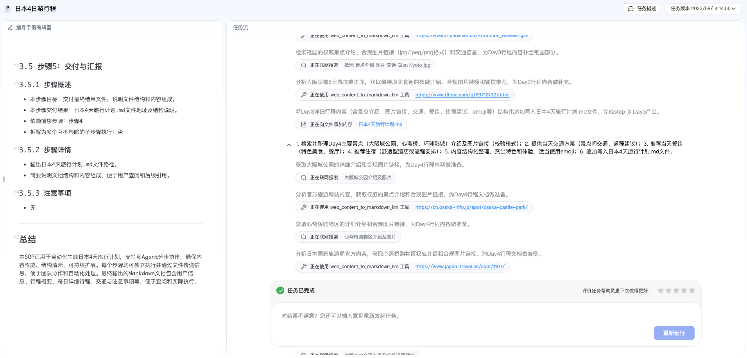
Task: Rate the task three stars
Action: coord(676,290)
